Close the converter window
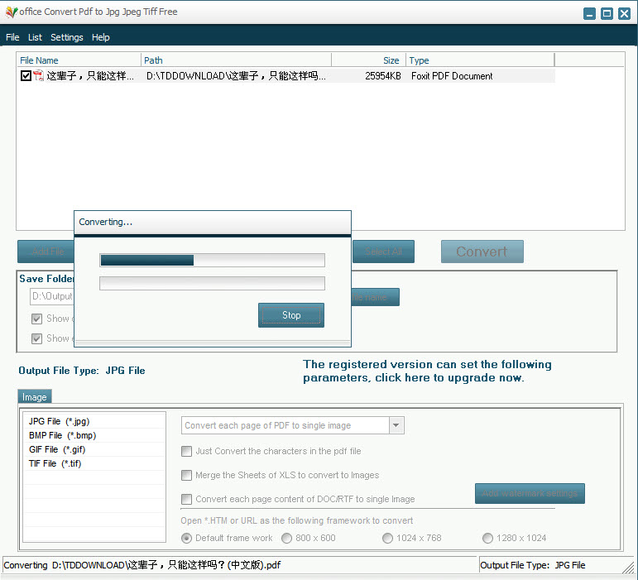The image size is (638, 580). pos(624,13)
